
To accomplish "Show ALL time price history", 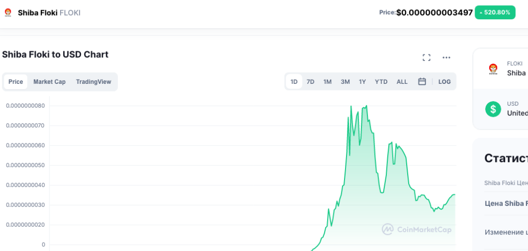I will tap(402, 81).
